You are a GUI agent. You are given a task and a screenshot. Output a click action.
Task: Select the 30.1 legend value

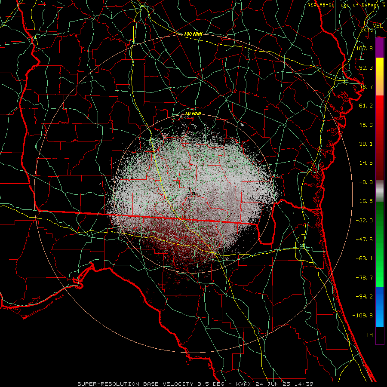point(366,144)
